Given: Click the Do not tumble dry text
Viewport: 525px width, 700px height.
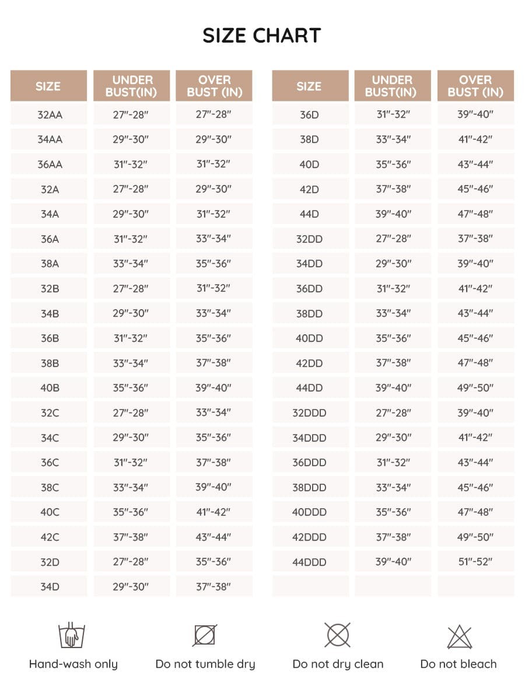Looking at the screenshot, I should (x=205, y=664).
